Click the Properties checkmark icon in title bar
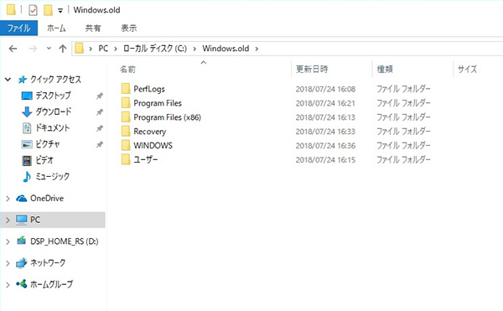This screenshot has height=311, width=503. coord(33,10)
